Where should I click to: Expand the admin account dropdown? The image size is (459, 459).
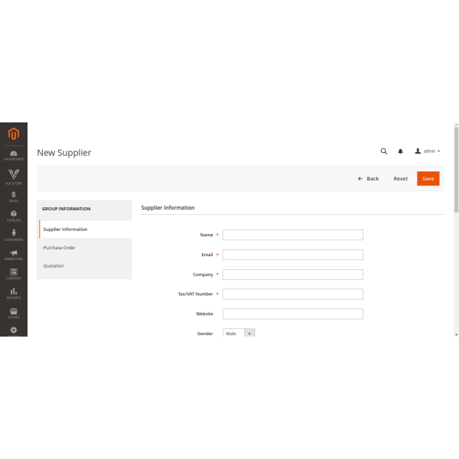pos(428,151)
